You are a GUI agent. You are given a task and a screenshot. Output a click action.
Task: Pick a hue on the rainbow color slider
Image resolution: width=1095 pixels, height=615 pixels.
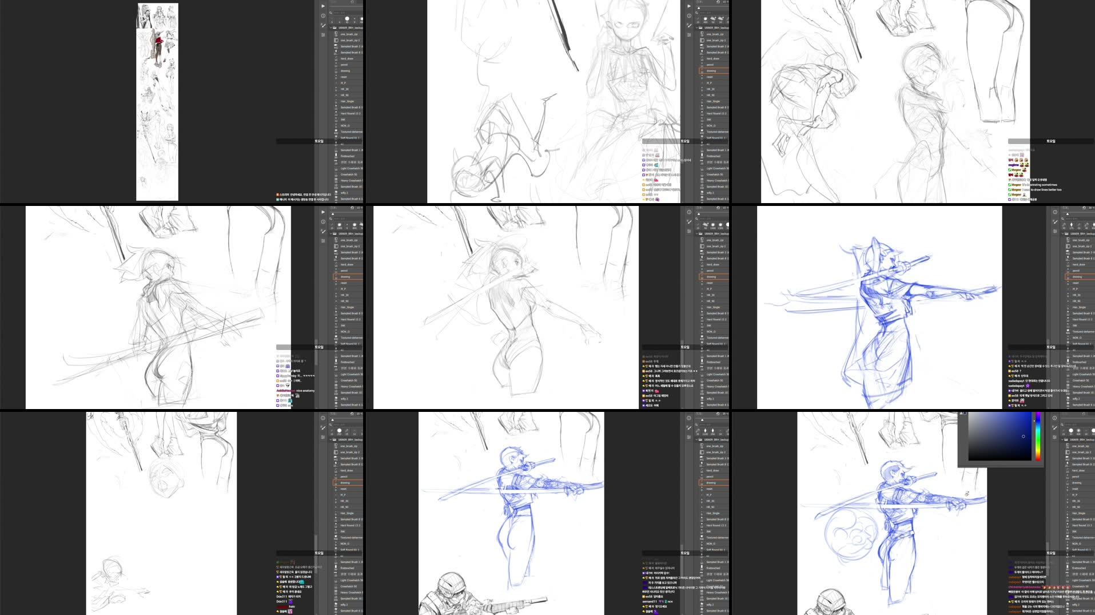point(1038,436)
